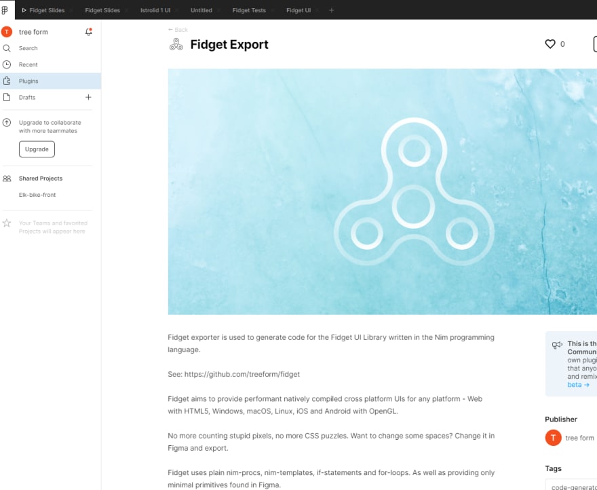Switch to the Fidget UI tab
This screenshot has height=490, width=597.
click(x=298, y=10)
